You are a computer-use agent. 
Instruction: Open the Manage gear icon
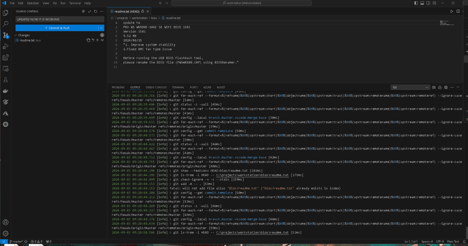5,234
